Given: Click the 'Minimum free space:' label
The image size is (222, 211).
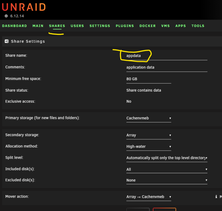Looking at the screenshot, I should [x=23, y=78].
